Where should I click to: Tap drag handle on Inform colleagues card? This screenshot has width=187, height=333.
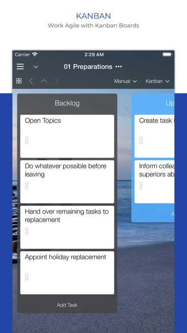click(141, 186)
